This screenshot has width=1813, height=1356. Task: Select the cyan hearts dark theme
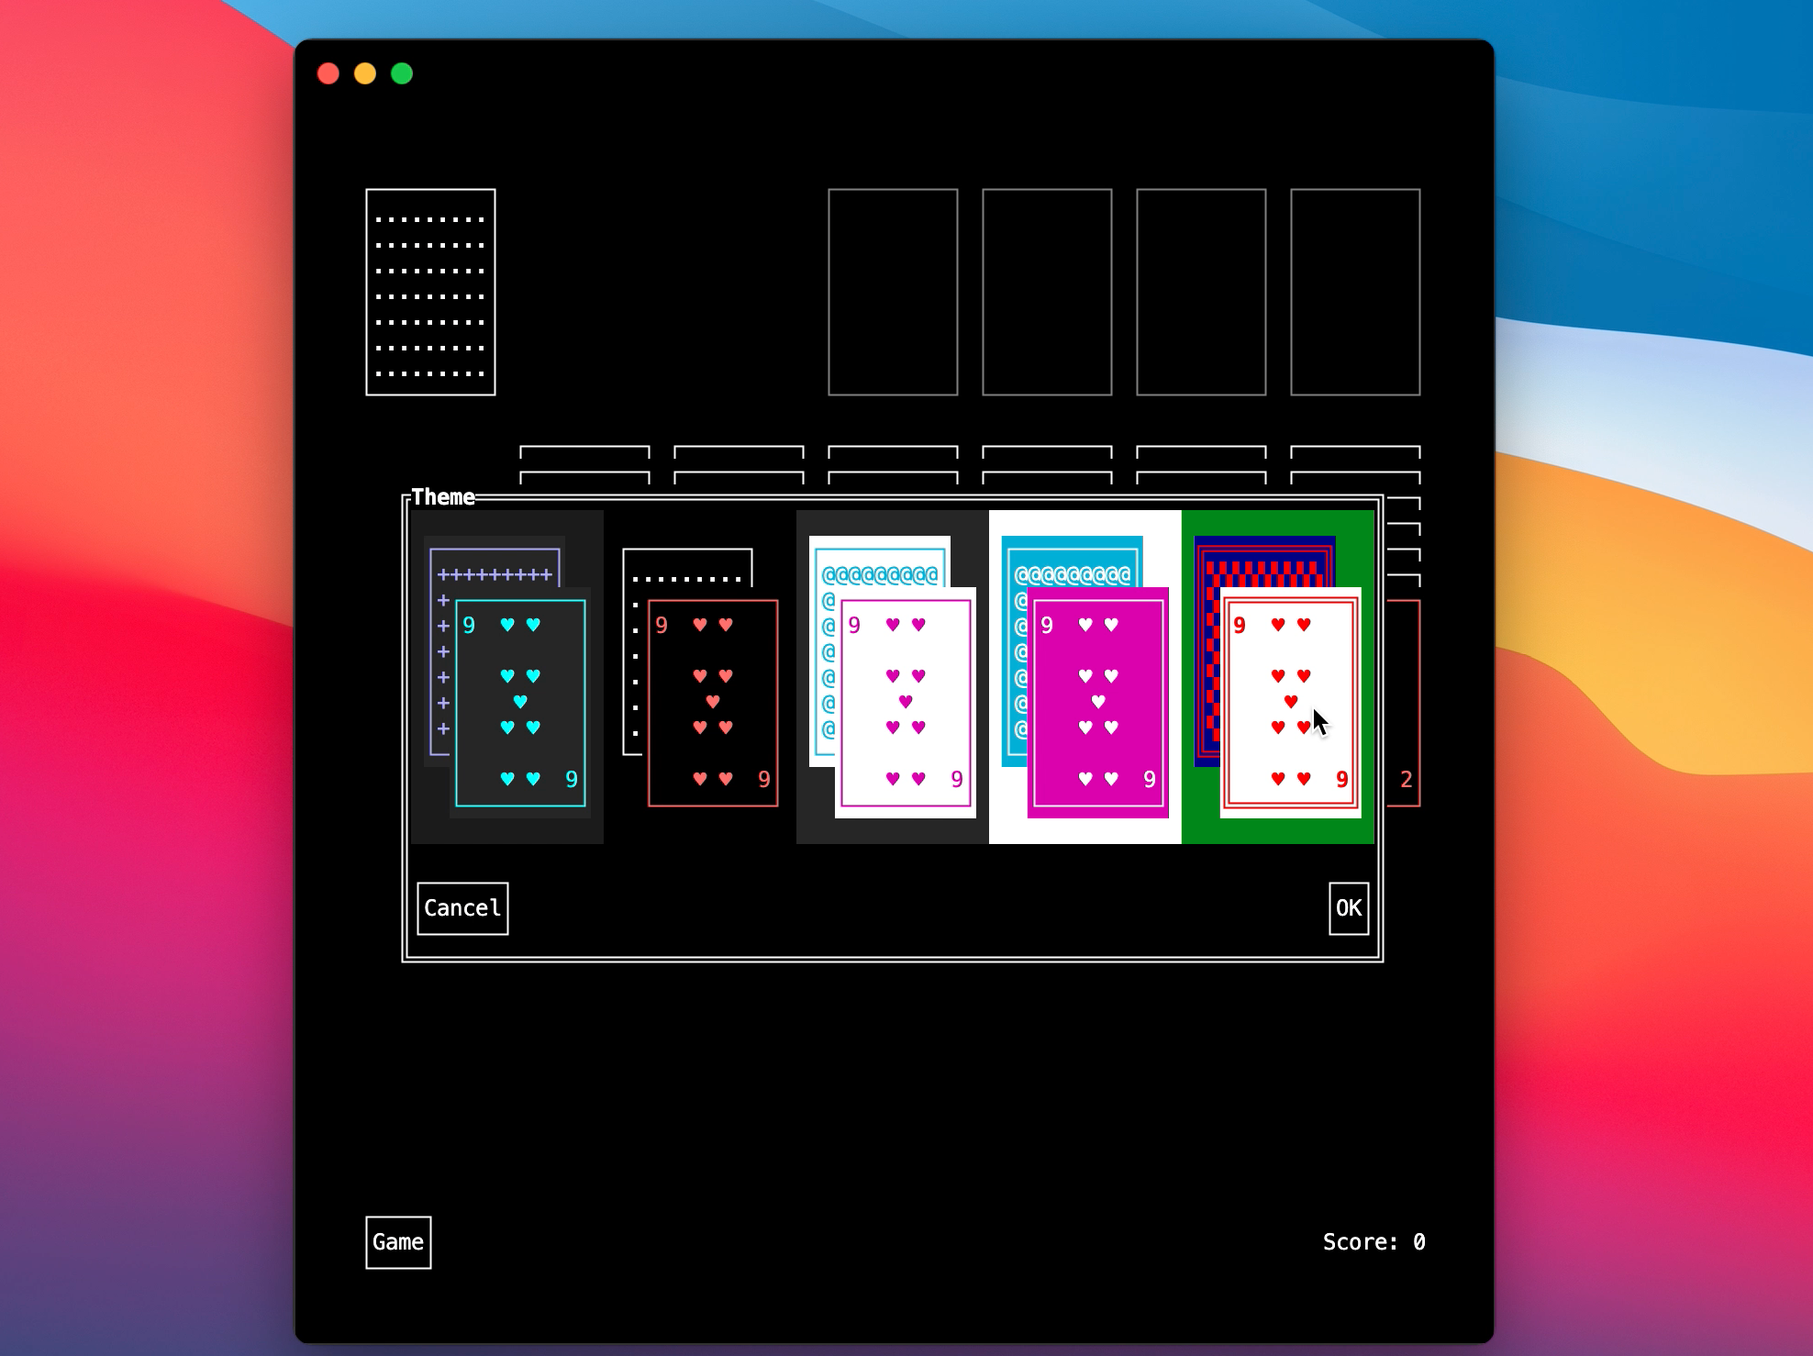click(x=520, y=702)
